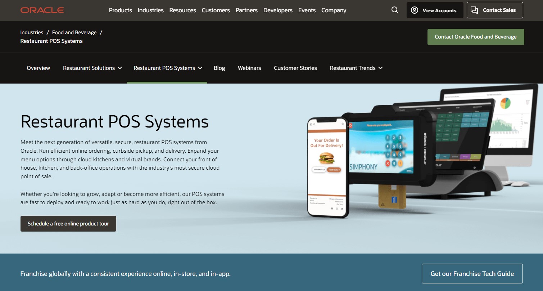The height and width of the screenshot is (291, 543).
Task: Expand Restaurant Trends dropdown chevron
Action: [x=380, y=68]
